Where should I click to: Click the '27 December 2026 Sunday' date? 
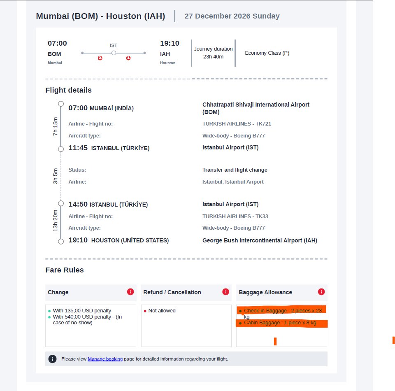click(232, 16)
